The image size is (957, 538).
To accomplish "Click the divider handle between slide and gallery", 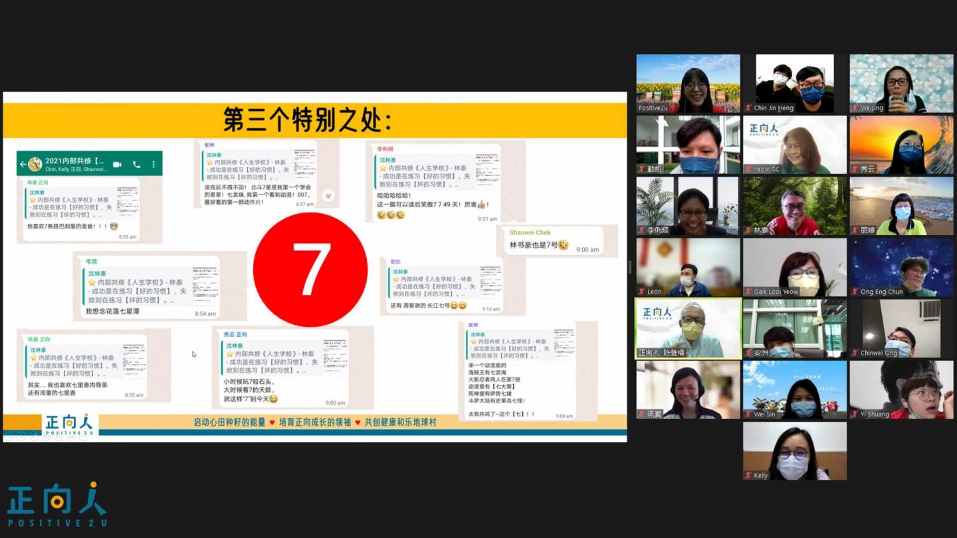I will click(x=630, y=267).
